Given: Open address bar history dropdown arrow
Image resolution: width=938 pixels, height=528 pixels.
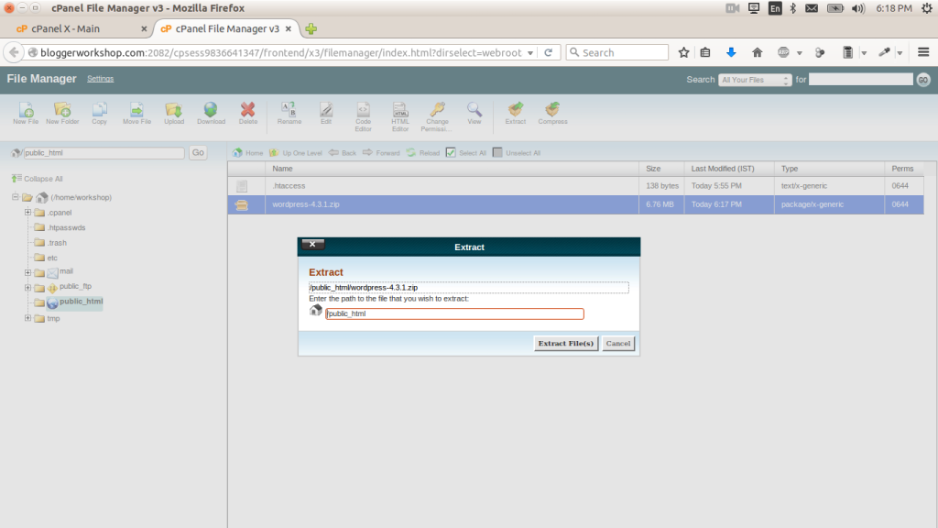Looking at the screenshot, I should click(530, 52).
